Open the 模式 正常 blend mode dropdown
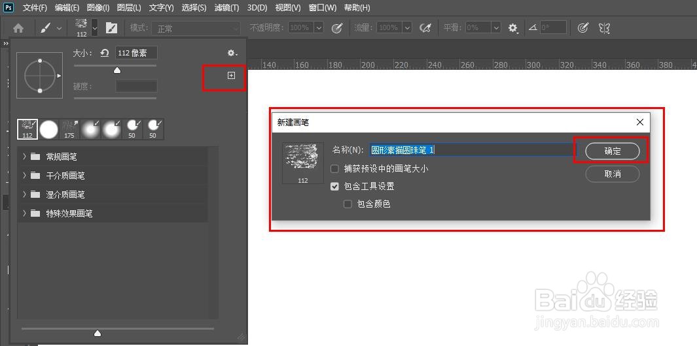Image resolution: width=697 pixels, height=346 pixels. [196, 28]
